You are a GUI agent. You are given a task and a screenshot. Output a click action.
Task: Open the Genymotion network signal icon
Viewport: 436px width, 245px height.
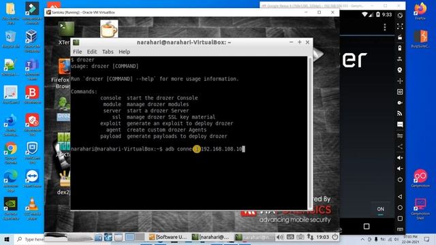400,114
